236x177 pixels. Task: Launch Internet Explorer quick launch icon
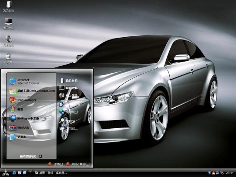click(14, 173)
